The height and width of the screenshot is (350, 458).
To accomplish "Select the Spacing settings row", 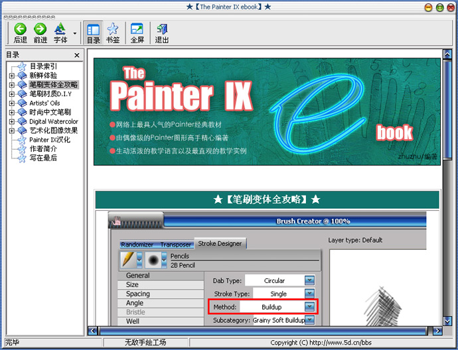I will pyautogui.click(x=161, y=294).
